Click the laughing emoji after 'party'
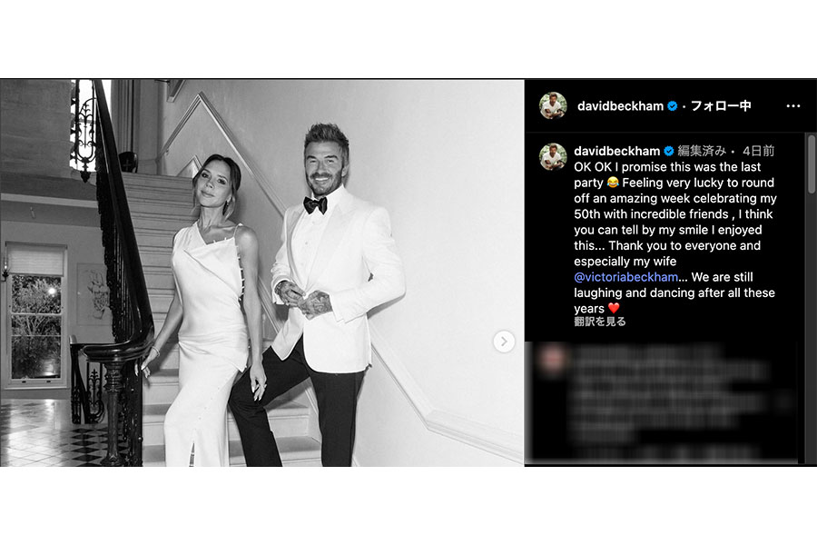 [x=613, y=183]
